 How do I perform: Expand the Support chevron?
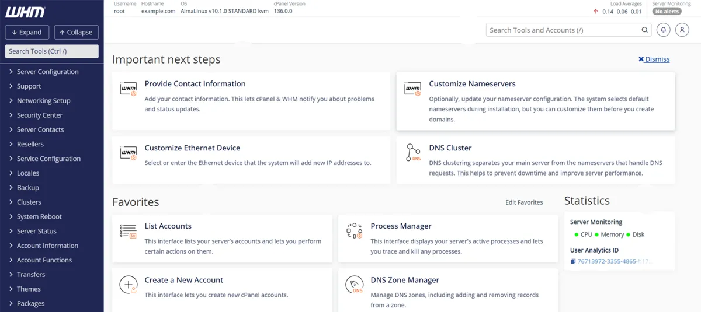click(x=11, y=86)
